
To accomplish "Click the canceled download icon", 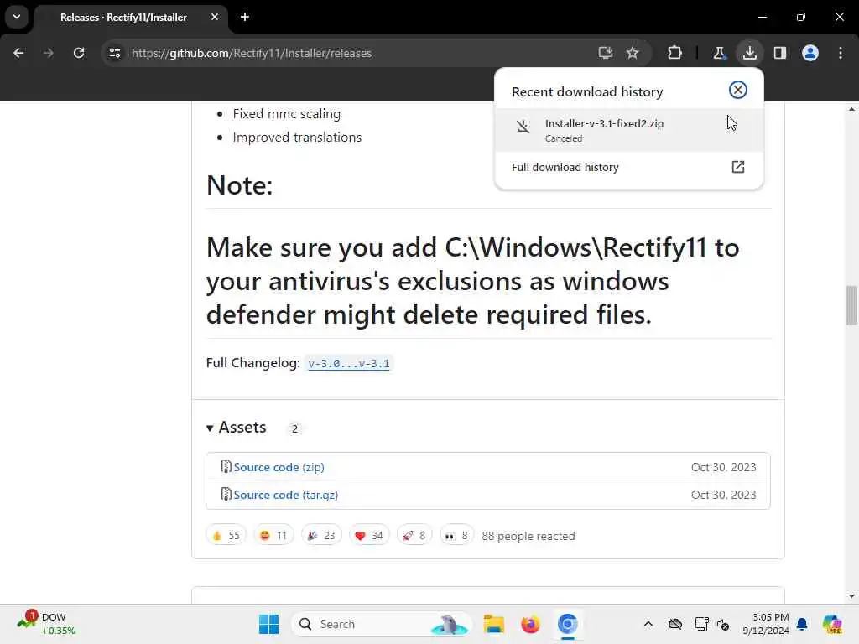I will (523, 127).
